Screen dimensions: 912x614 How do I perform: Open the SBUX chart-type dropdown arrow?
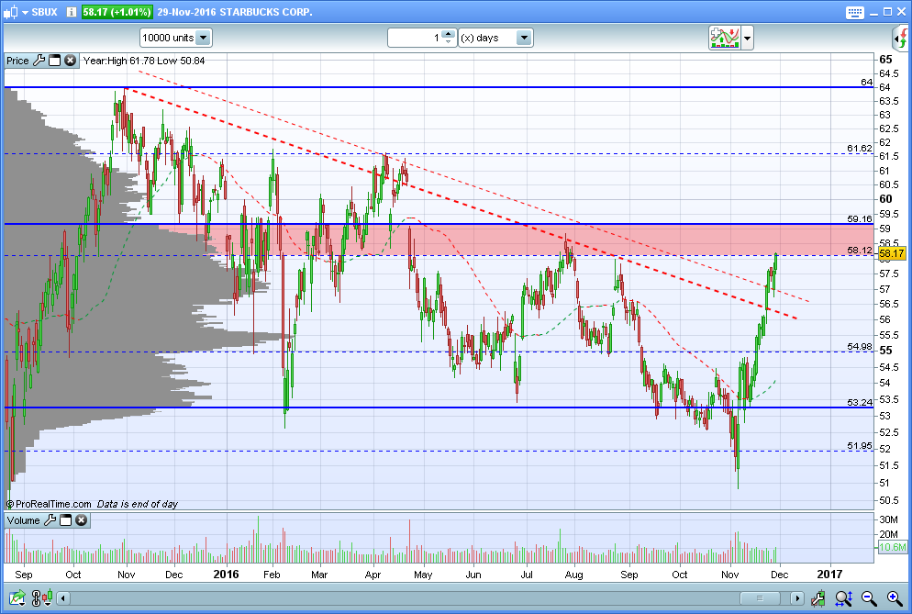[x=25, y=12]
